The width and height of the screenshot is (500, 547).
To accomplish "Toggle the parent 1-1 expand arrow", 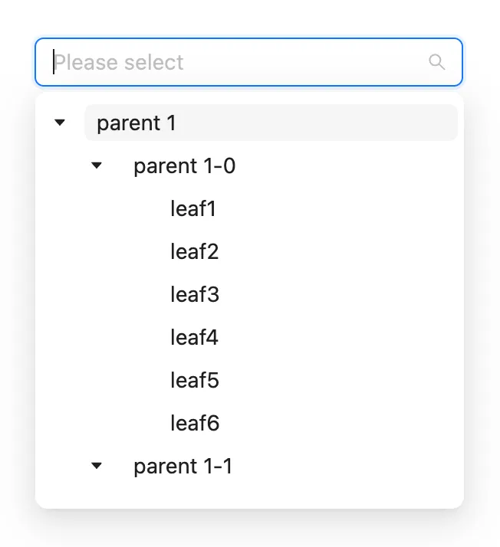I will click(x=97, y=466).
